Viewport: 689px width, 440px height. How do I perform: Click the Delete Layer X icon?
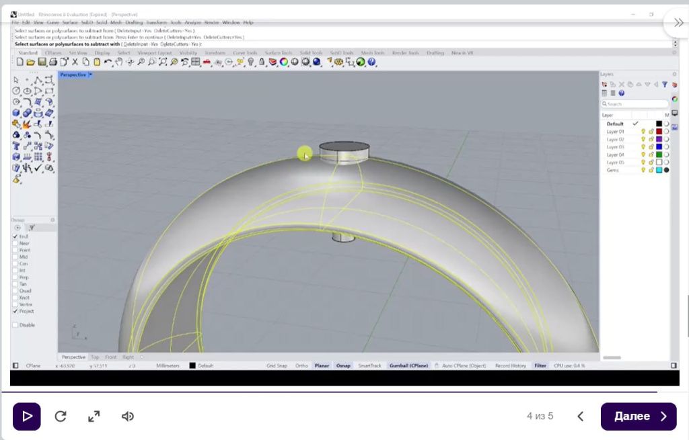coord(622,84)
